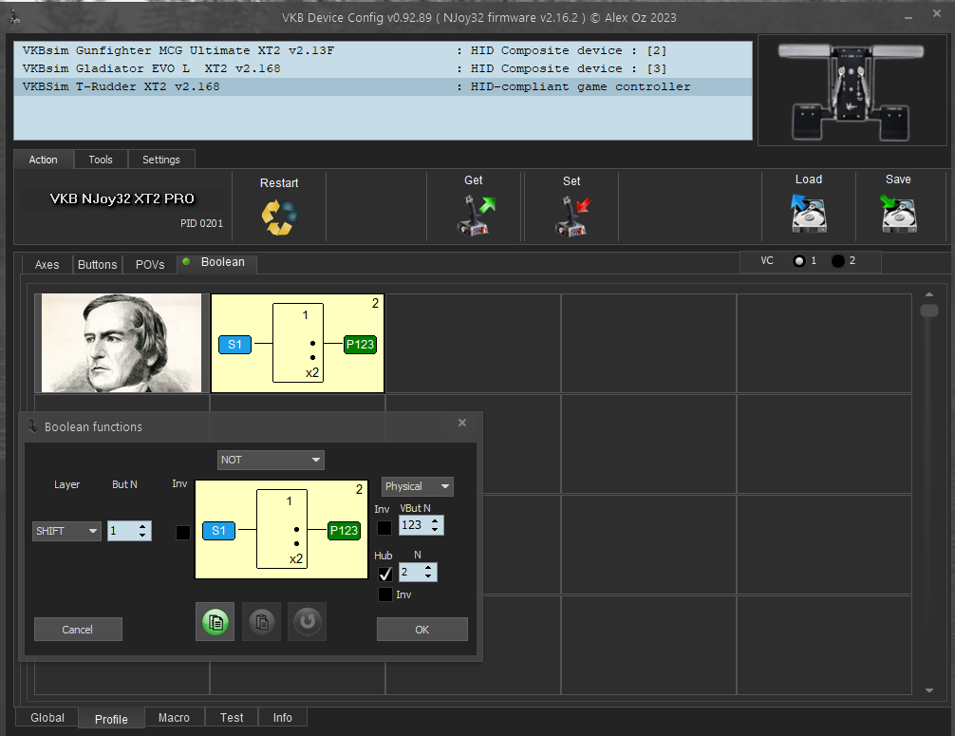Screen dimensions: 955x736
Task: Select VC radio button 2
Action: point(838,261)
